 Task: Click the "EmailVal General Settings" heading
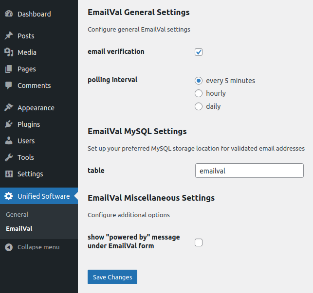139,12
